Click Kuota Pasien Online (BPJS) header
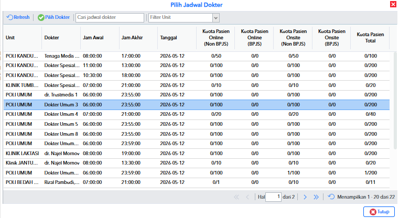Image resolution: width=399 pixels, height=218 pixels. point(254,38)
